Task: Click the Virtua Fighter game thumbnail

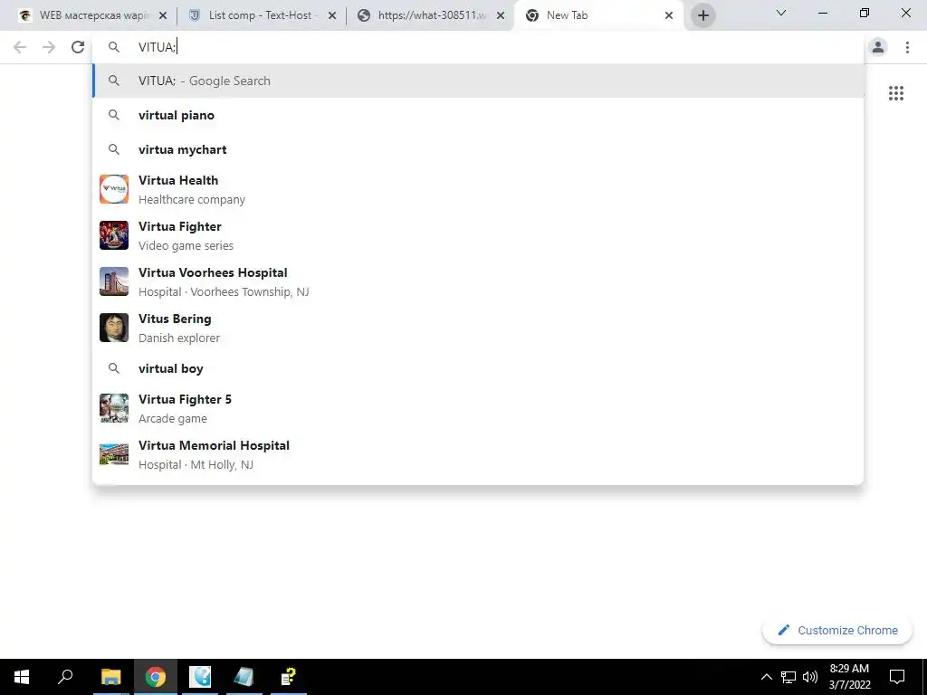Action: [114, 235]
